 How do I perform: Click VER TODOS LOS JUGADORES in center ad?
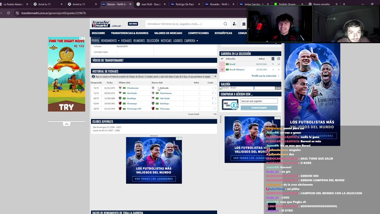[x=154, y=179]
